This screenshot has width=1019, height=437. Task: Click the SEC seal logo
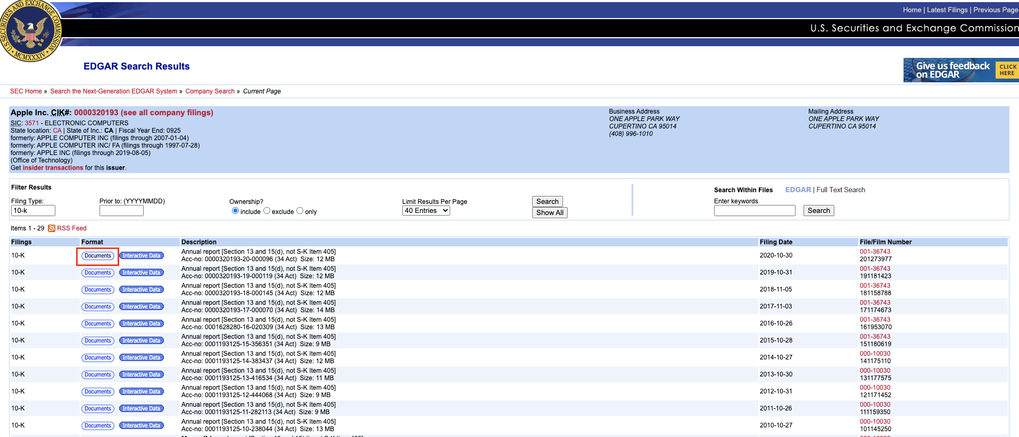coord(30,31)
